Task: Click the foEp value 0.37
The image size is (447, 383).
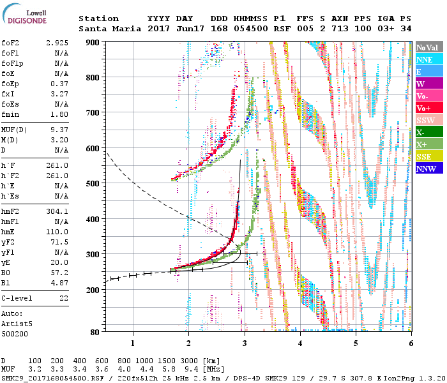Action: tap(59, 84)
